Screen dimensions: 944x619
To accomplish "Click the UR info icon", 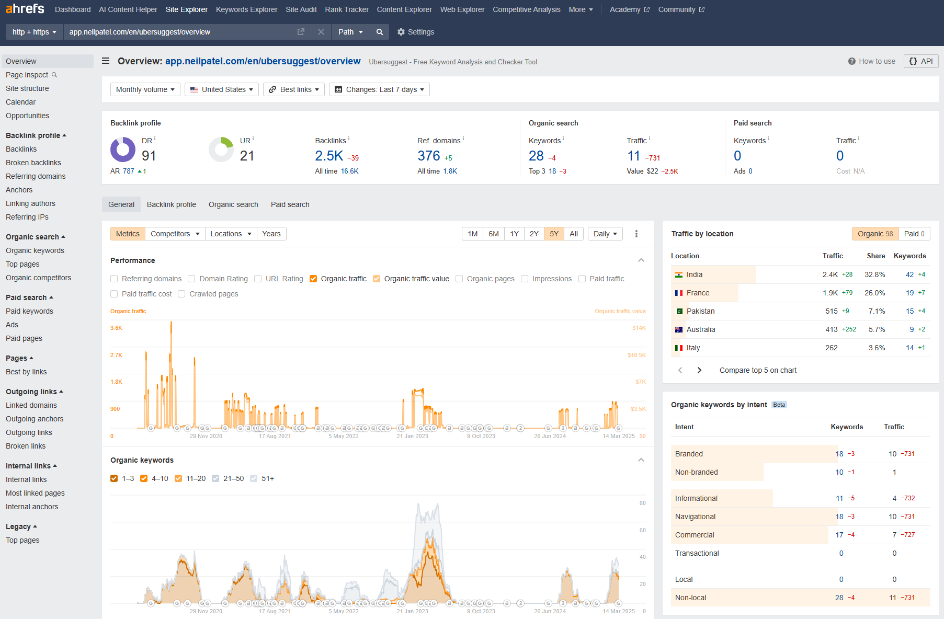I will 253,139.
